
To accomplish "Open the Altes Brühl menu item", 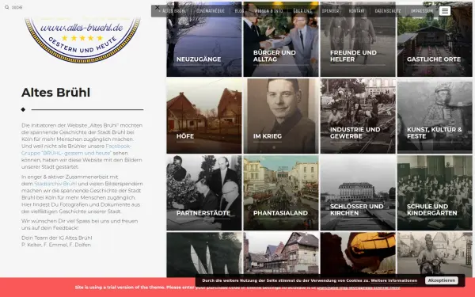I will pos(174,11).
